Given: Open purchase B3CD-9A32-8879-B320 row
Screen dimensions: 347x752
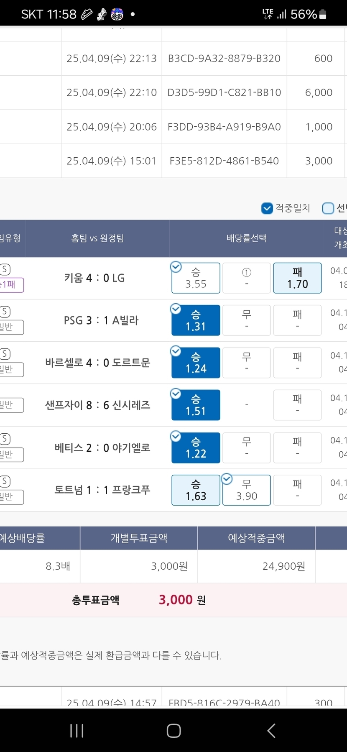Looking at the screenshot, I should [x=224, y=59].
